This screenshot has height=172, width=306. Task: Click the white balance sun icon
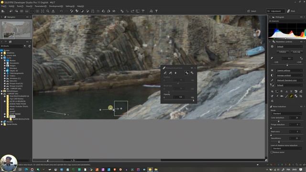[272, 70]
